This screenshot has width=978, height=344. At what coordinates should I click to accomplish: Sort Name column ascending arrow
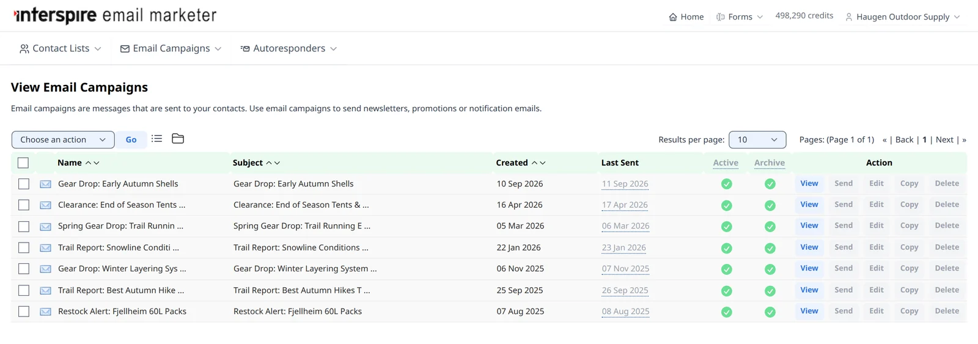click(x=88, y=163)
